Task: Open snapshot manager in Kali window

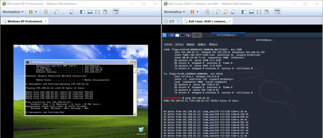Action: point(233,12)
